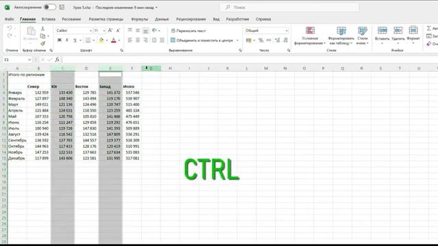This screenshot has height=246, width=438.
Task: Click the Align Left icon
Action: pyautogui.click(x=130, y=40)
